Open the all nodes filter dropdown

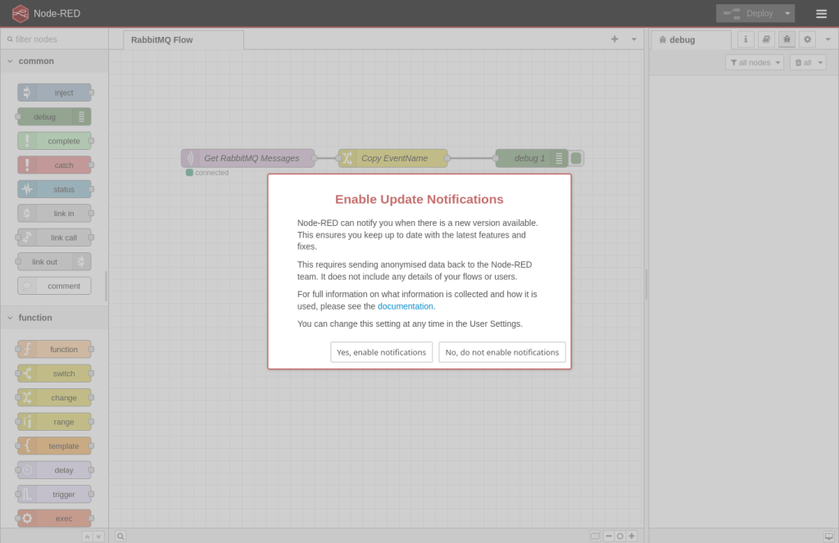pos(754,62)
